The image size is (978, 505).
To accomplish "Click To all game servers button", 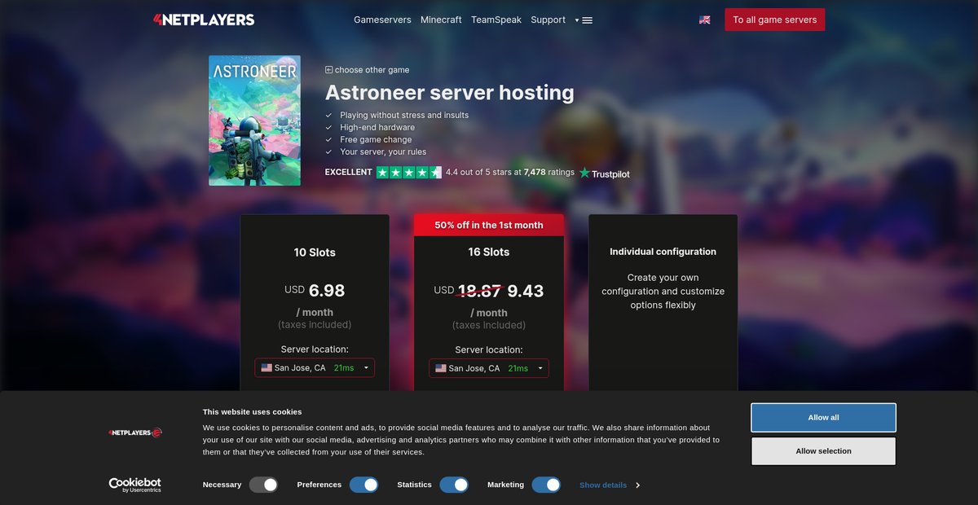I will [774, 20].
